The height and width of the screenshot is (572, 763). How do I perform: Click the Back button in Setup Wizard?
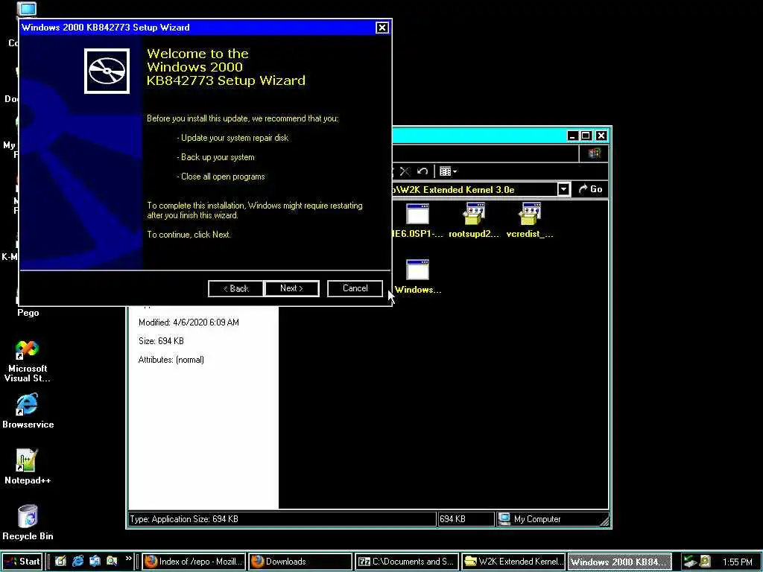tap(235, 288)
